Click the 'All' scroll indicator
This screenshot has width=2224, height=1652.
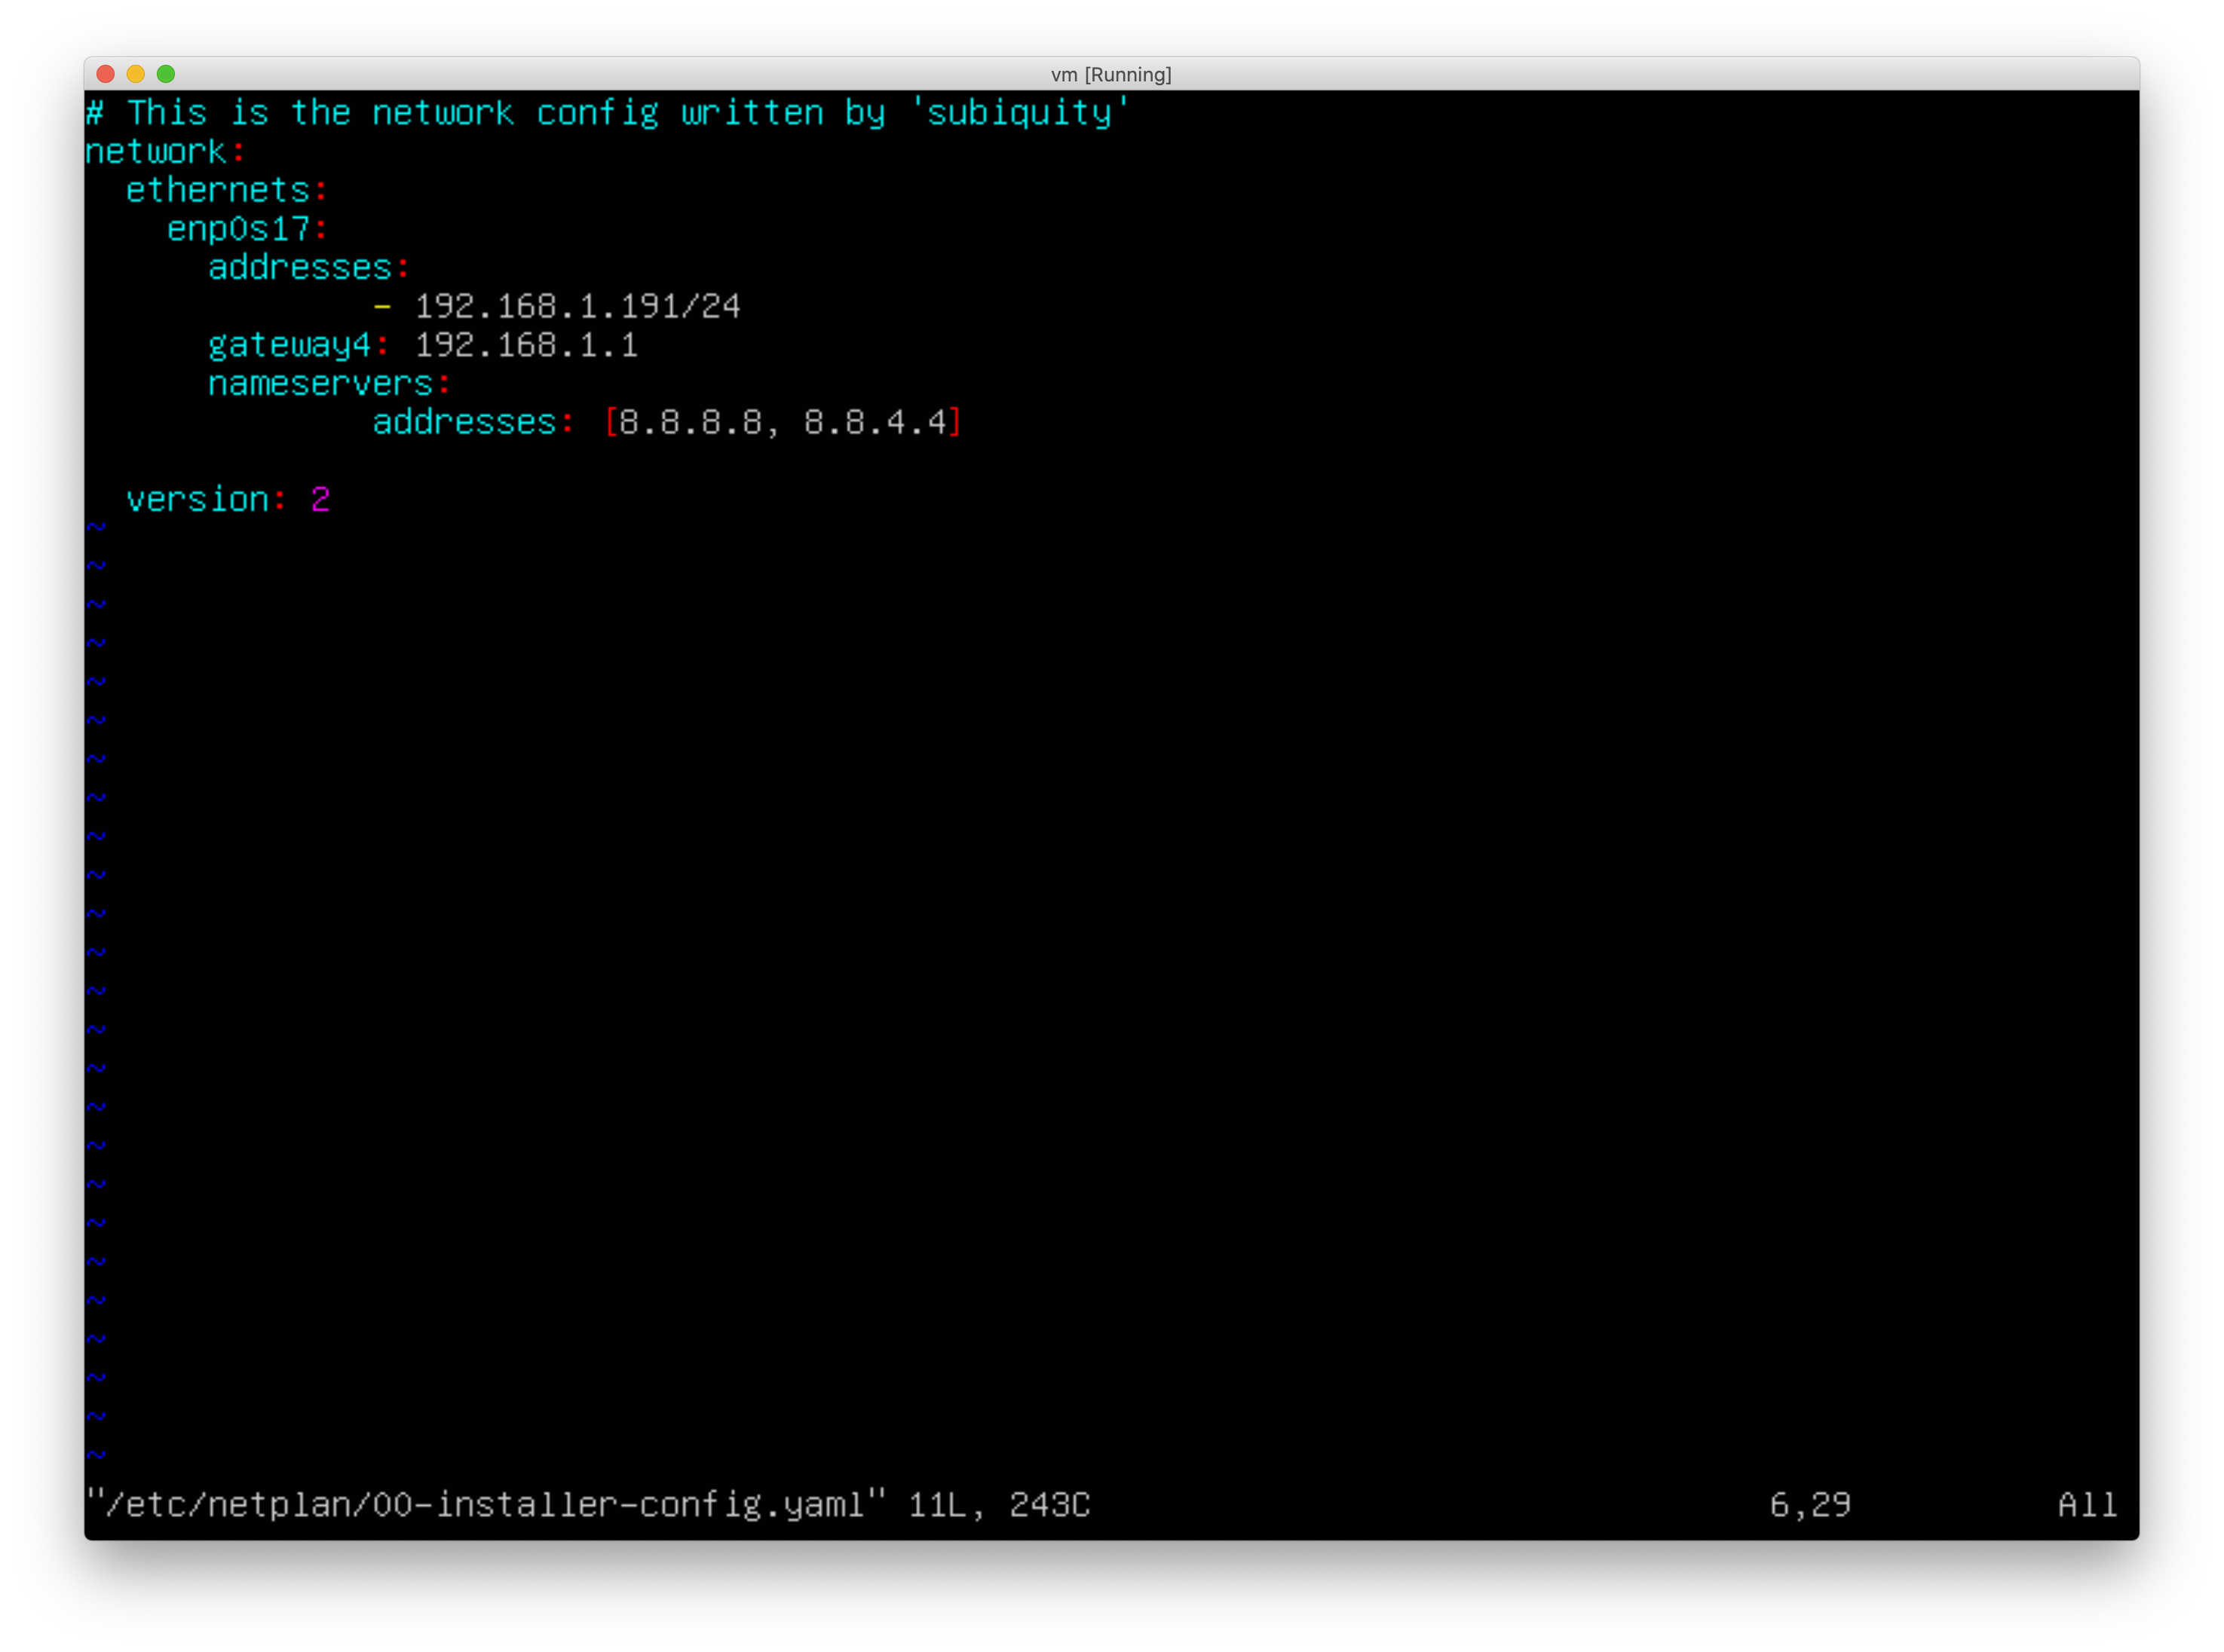tap(2087, 1504)
